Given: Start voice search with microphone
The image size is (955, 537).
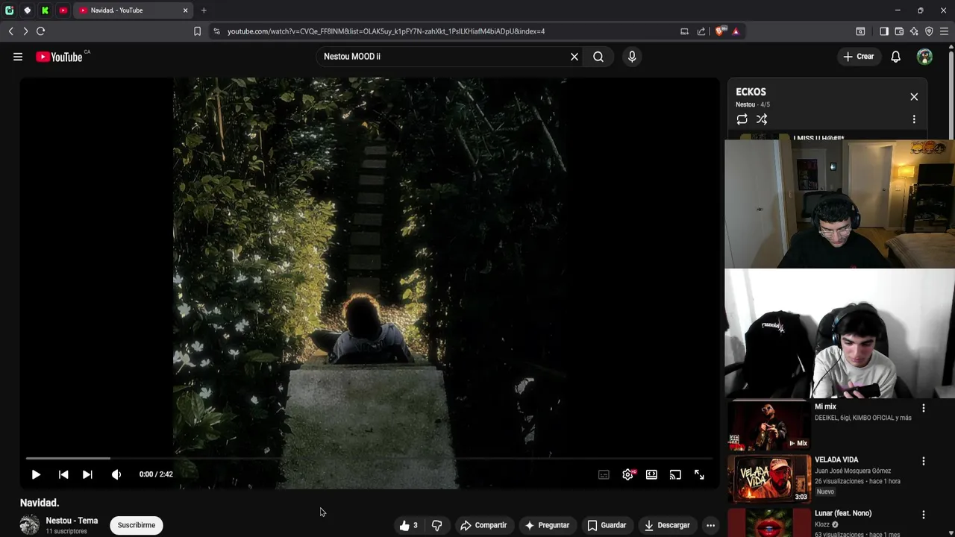Looking at the screenshot, I should click(632, 57).
